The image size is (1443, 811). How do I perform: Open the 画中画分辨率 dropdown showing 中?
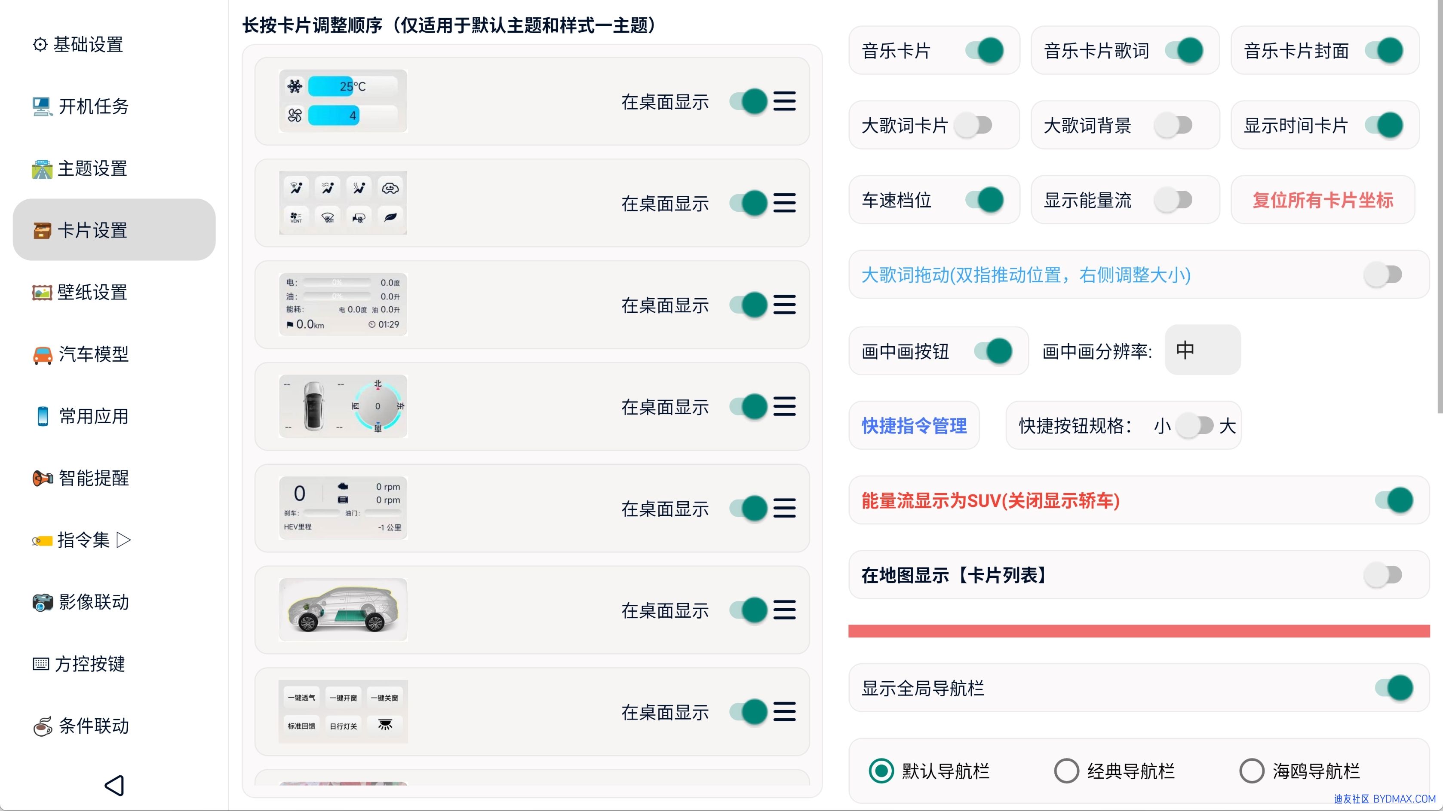[x=1202, y=350]
